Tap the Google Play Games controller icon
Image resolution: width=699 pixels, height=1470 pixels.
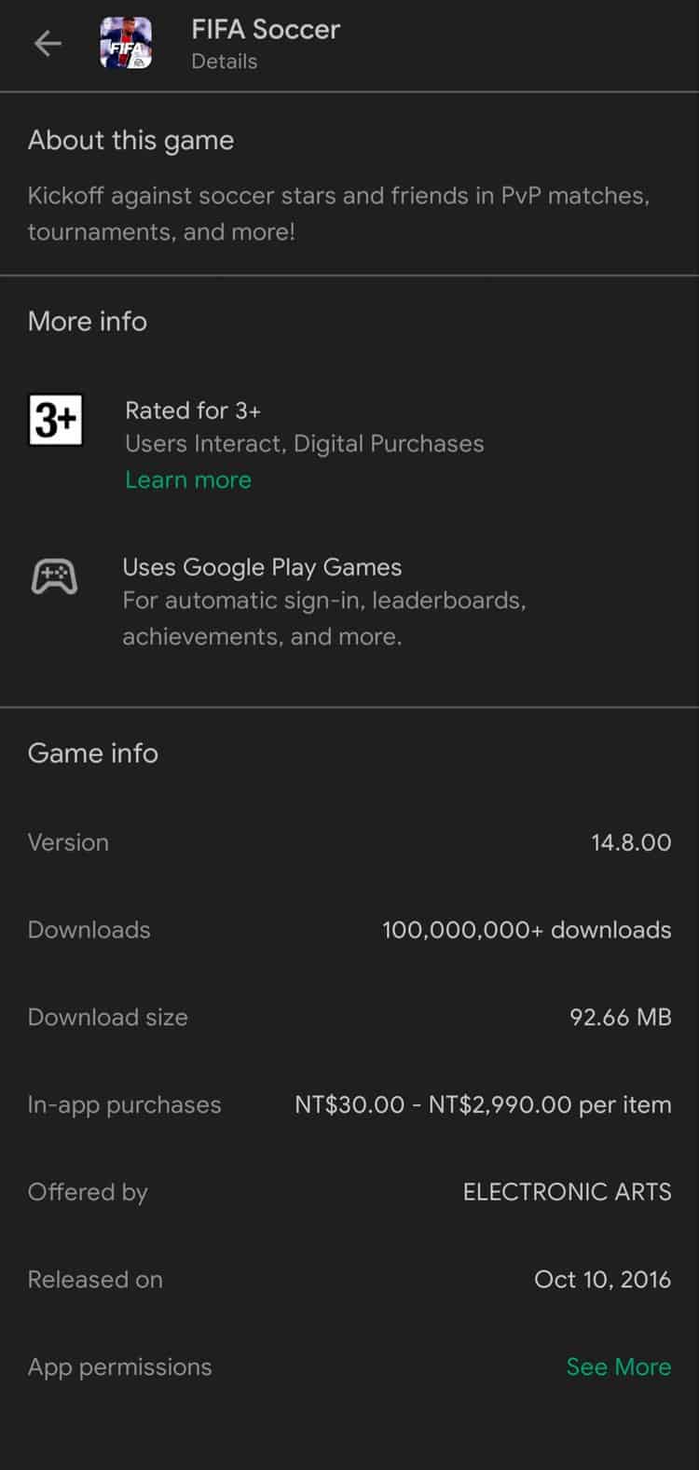(55, 576)
